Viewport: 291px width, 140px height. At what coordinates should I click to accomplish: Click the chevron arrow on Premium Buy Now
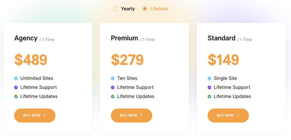[x=141, y=115]
